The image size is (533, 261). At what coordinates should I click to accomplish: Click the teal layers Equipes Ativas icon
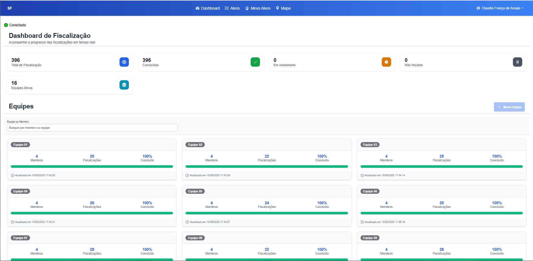[x=124, y=85]
